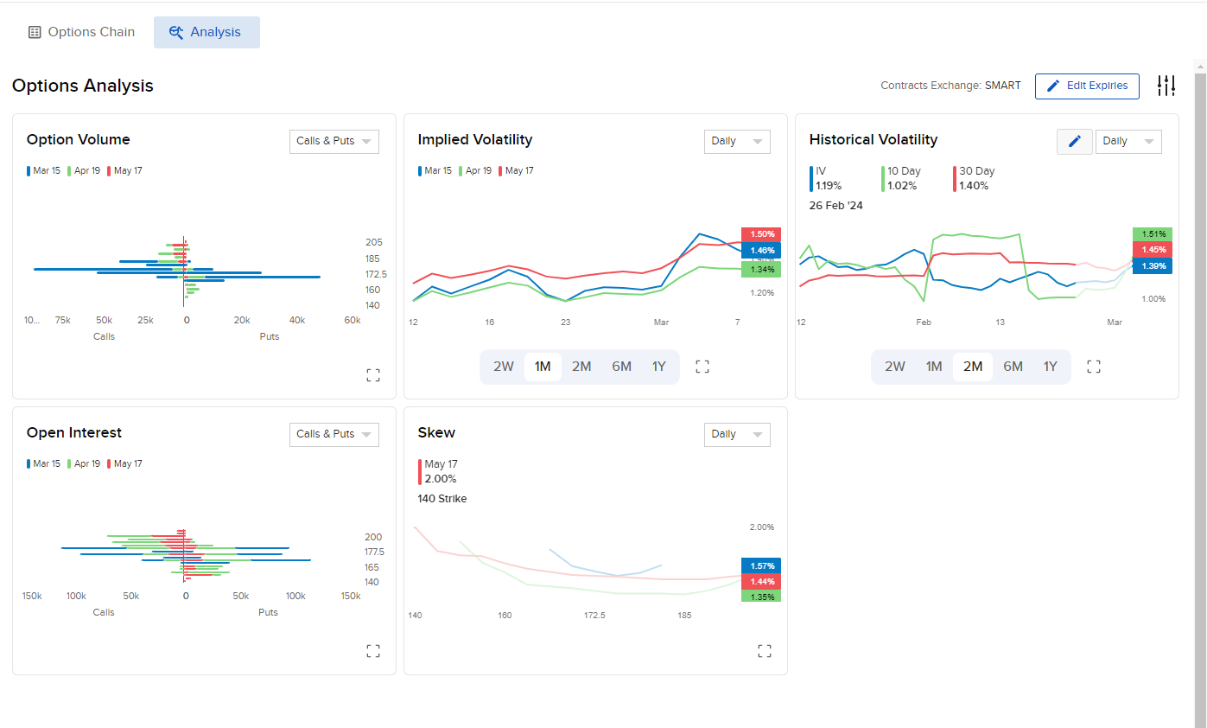This screenshot has width=1207, height=728.
Task: Click the 1.50% red label in Implied Volatility
Action: click(x=761, y=234)
